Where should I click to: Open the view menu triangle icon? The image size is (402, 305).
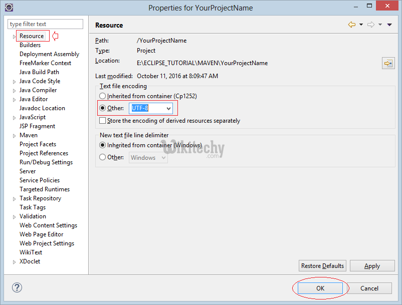(x=389, y=25)
